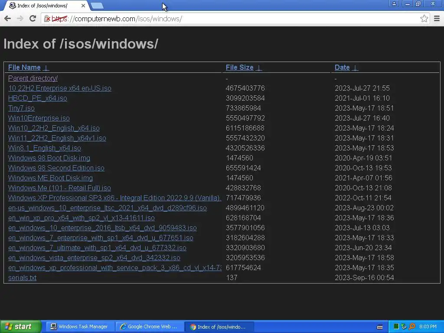Open Win10_22H2_English_x64.iso link
Viewport: 444px width, 333px height.
(x=54, y=128)
